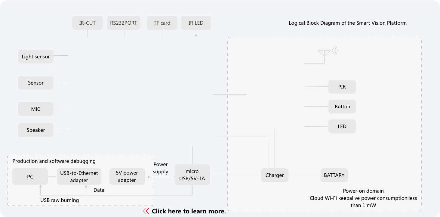This screenshot has height=217, width=440.
Task: Click the Button block in diagram
Action: pos(342,107)
